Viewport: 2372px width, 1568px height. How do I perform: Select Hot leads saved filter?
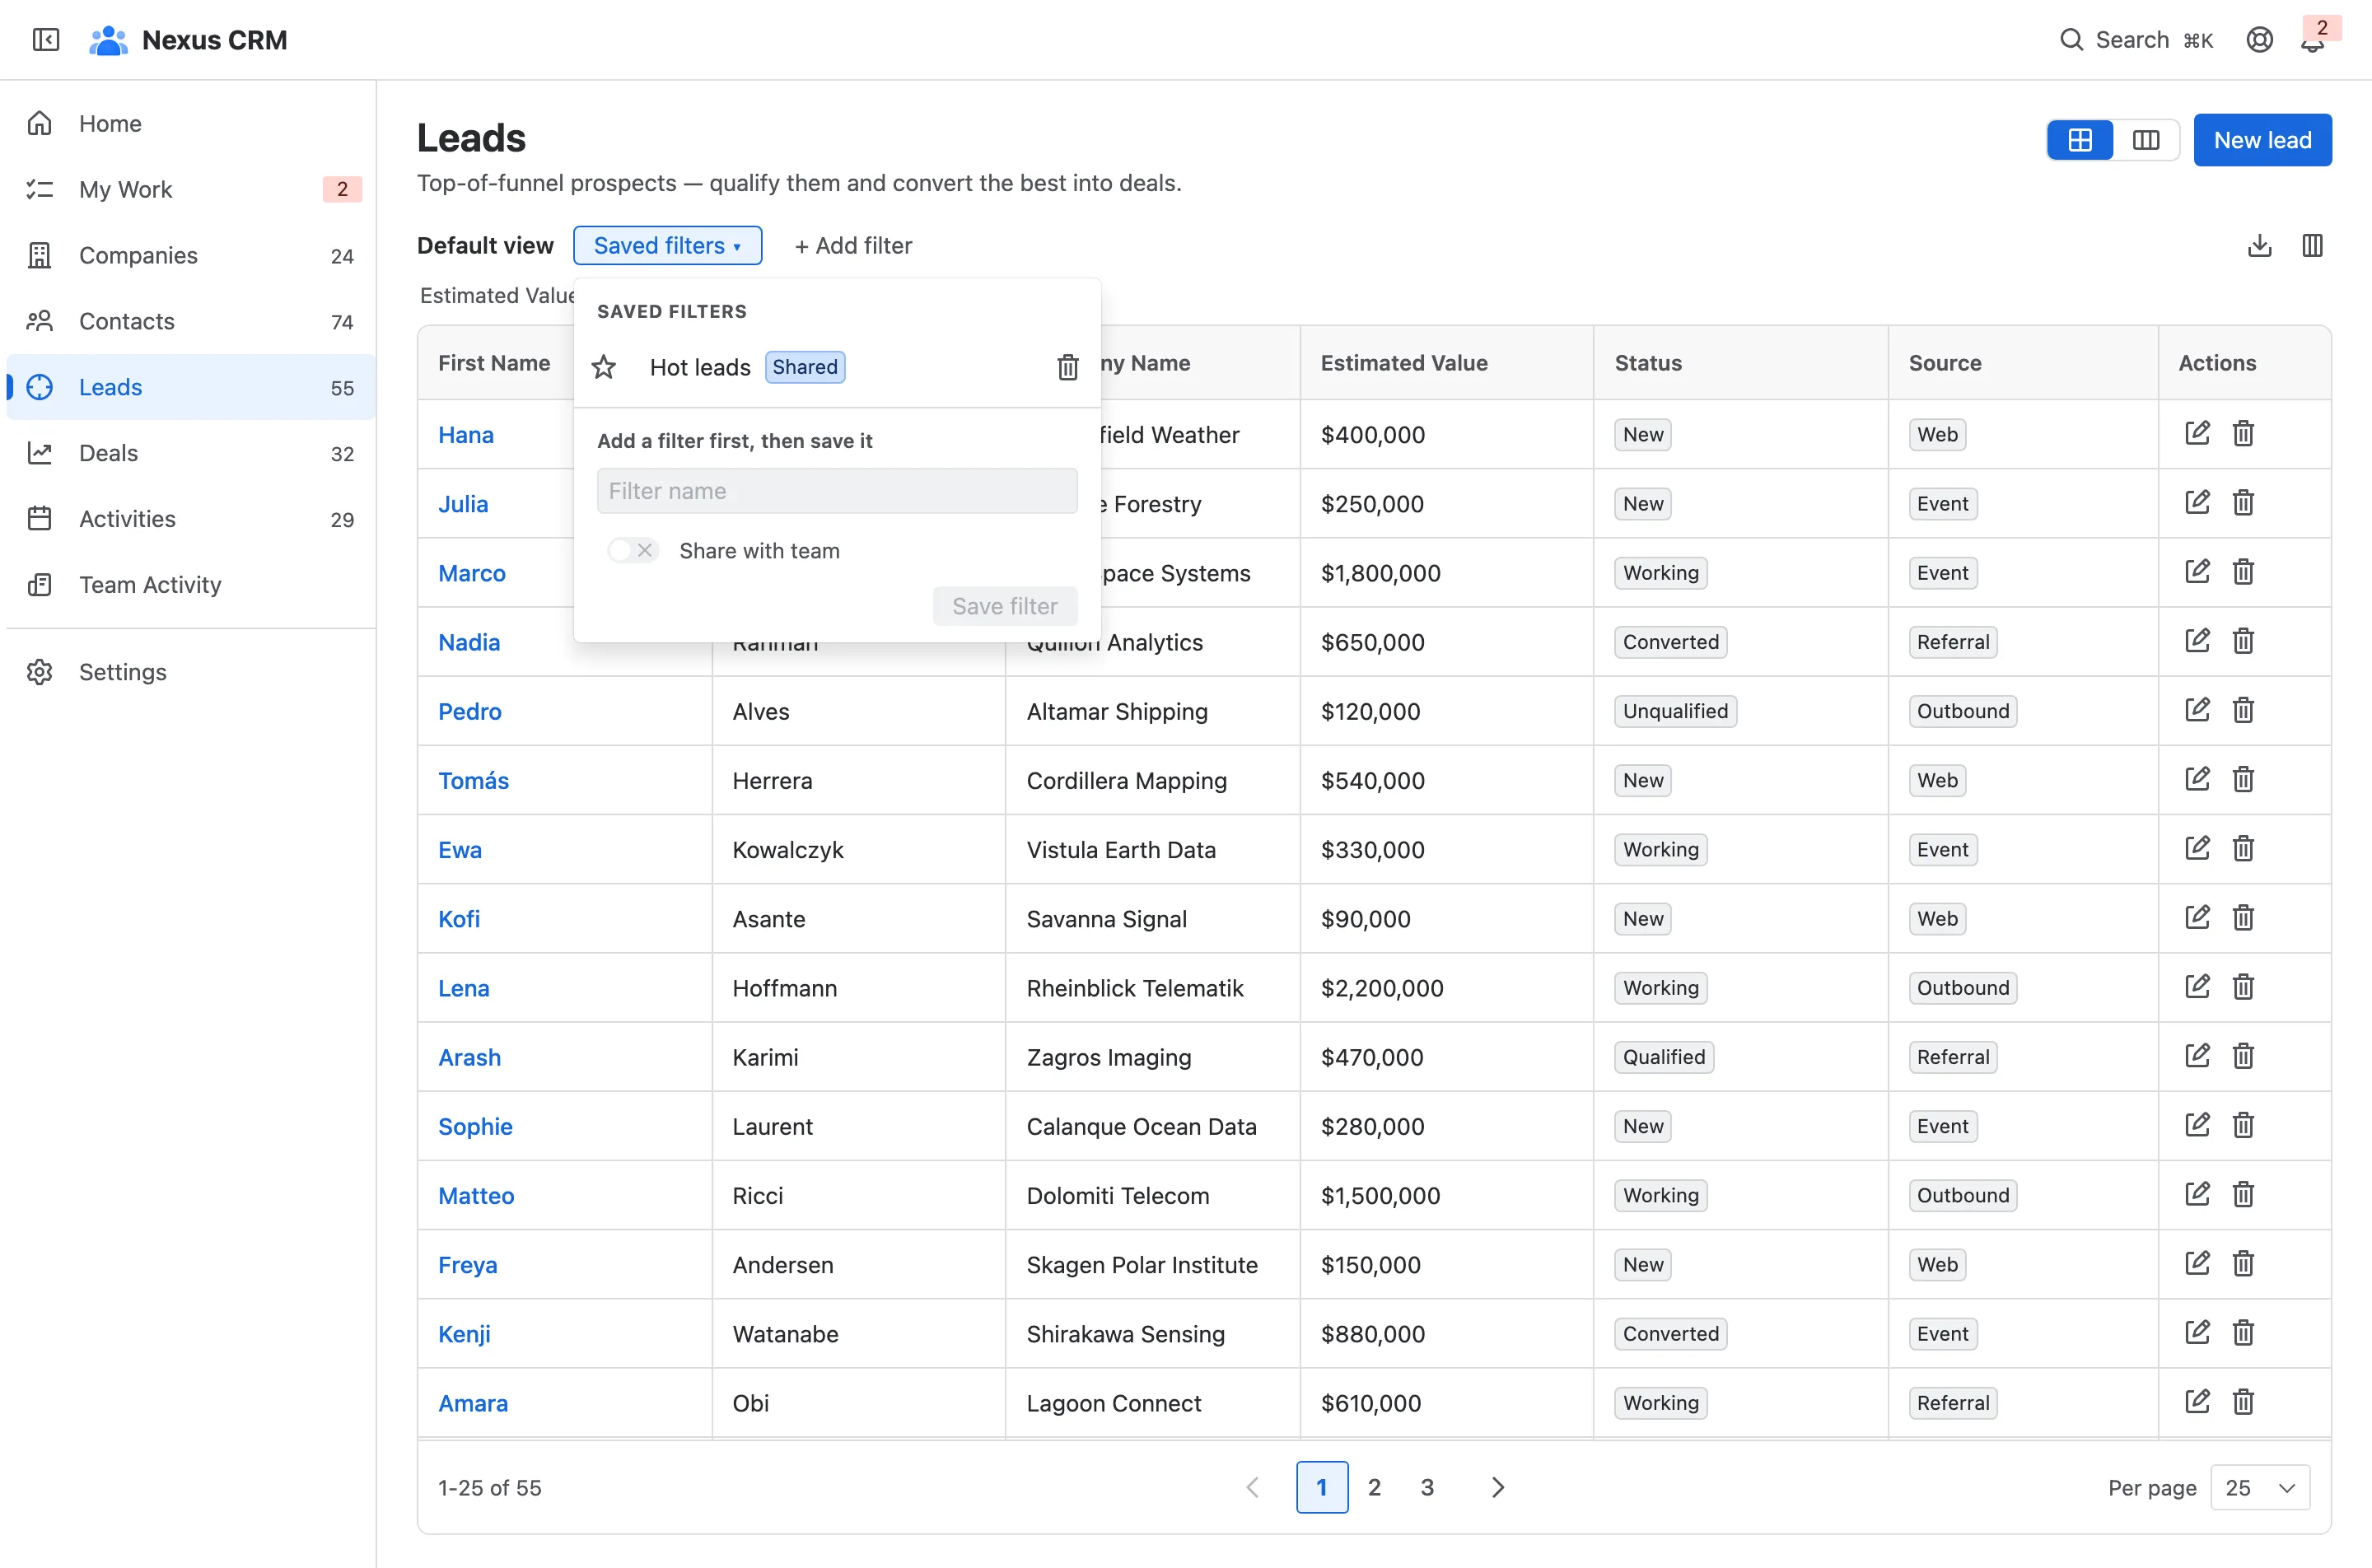click(700, 367)
